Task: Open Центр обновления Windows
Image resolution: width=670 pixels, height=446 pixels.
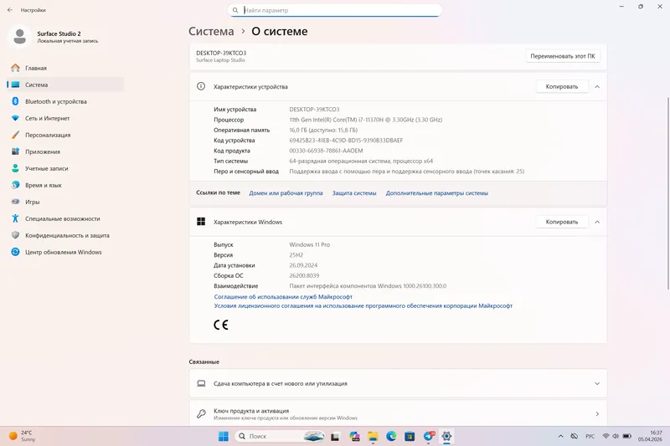Action: click(x=65, y=252)
